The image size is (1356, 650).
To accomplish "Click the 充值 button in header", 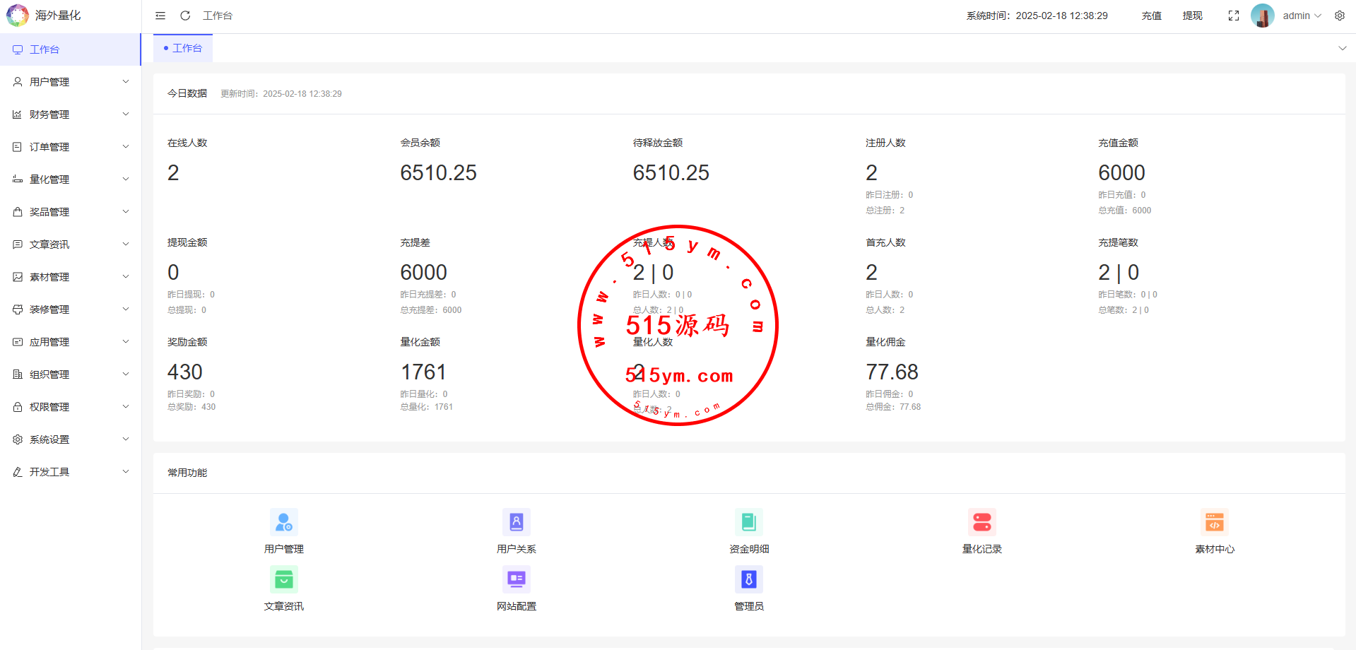I will pyautogui.click(x=1151, y=16).
